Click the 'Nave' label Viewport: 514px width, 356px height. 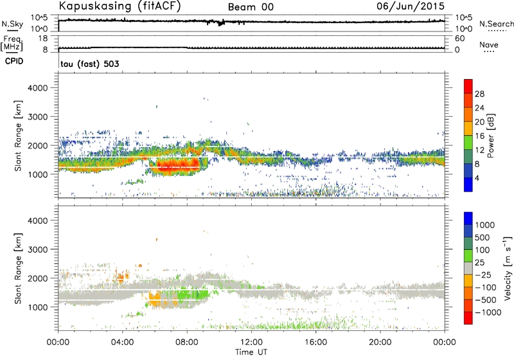489,45
